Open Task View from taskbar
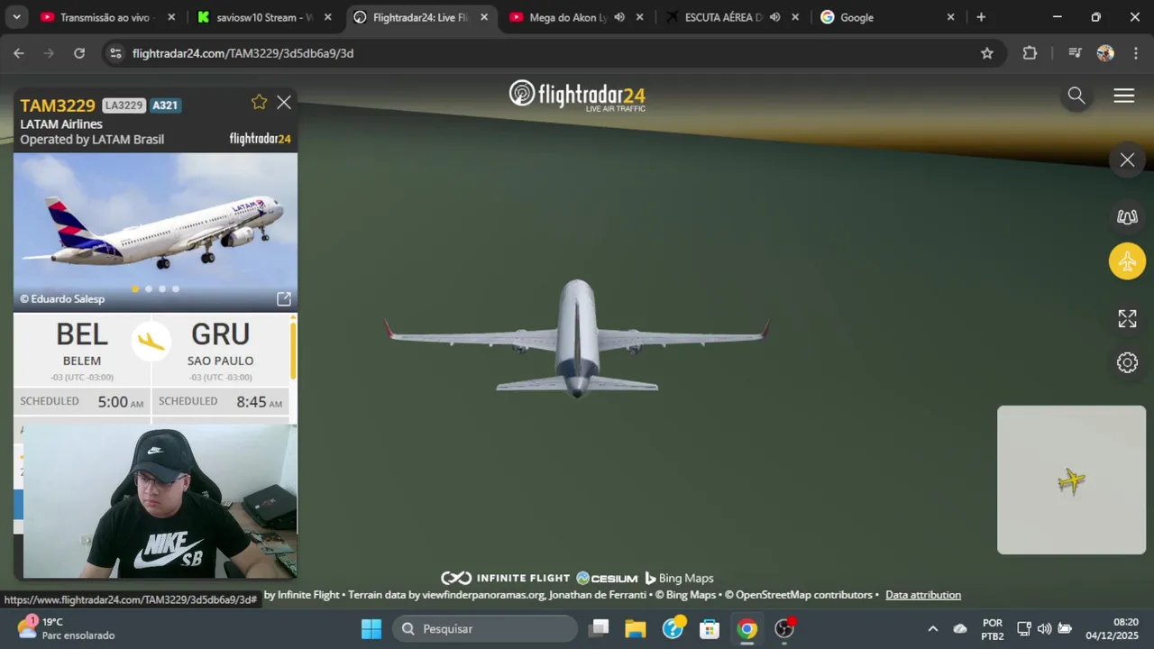The height and width of the screenshot is (649, 1154). click(x=600, y=628)
